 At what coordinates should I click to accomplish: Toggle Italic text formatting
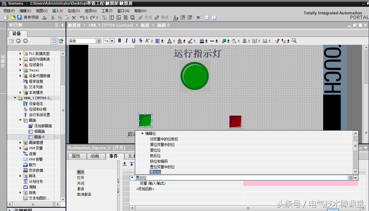point(127,41)
